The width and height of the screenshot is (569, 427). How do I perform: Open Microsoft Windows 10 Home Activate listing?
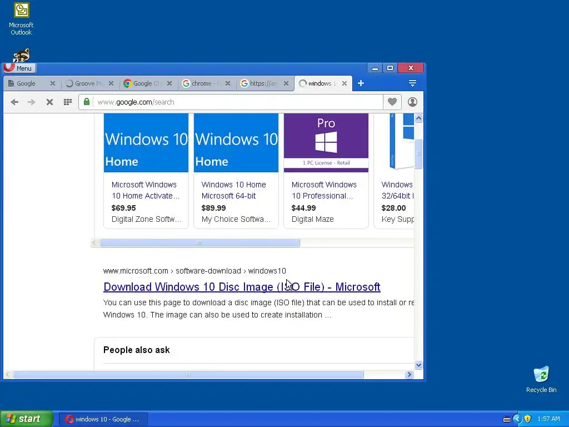coord(146,190)
